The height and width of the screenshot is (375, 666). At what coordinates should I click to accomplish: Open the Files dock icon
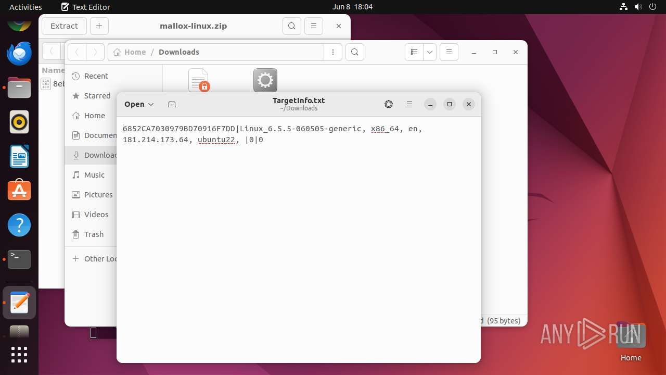pyautogui.click(x=19, y=87)
